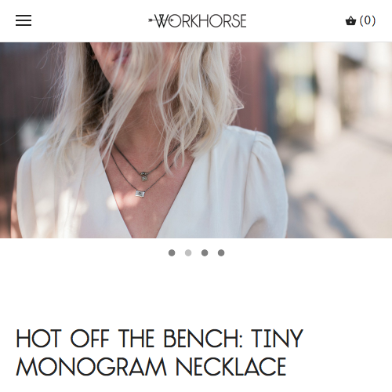Click the shopping basket icon
Screen dimensions: 392x392
point(350,20)
